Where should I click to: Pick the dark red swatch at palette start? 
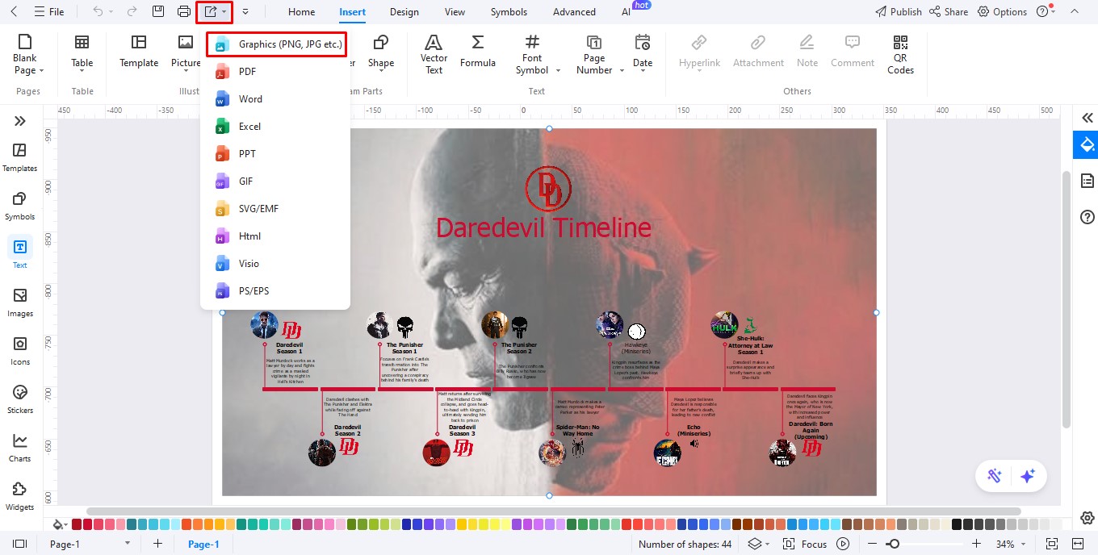pos(77,524)
